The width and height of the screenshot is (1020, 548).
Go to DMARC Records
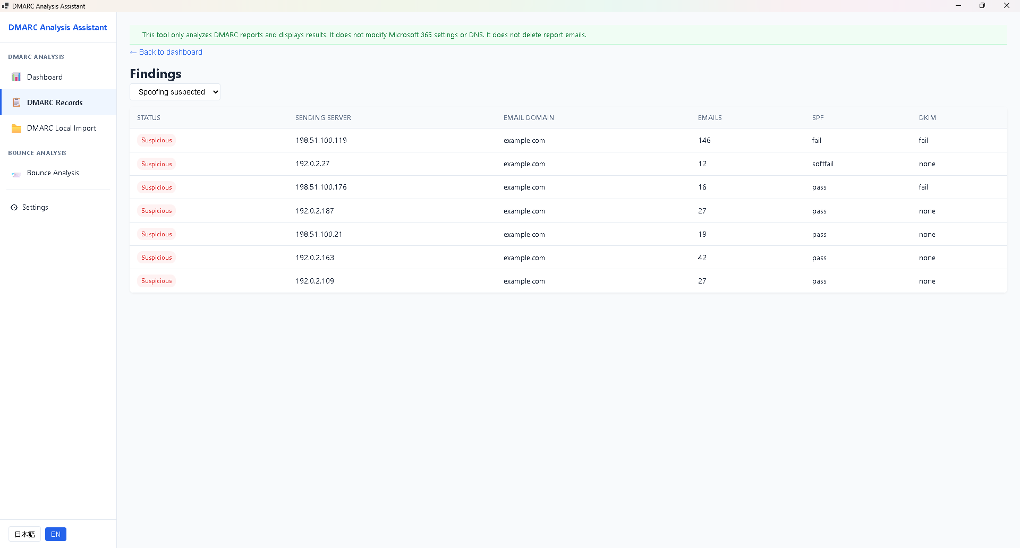click(58, 102)
